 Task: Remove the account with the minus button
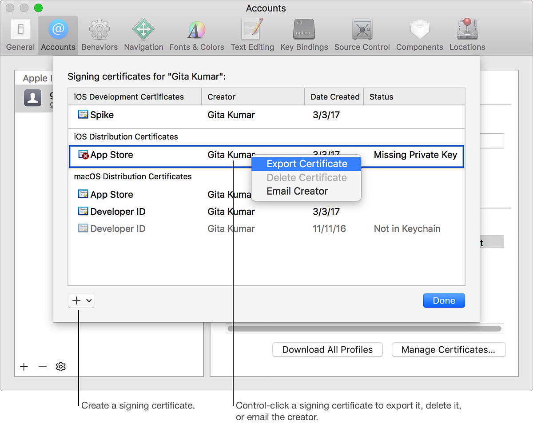coord(43,366)
